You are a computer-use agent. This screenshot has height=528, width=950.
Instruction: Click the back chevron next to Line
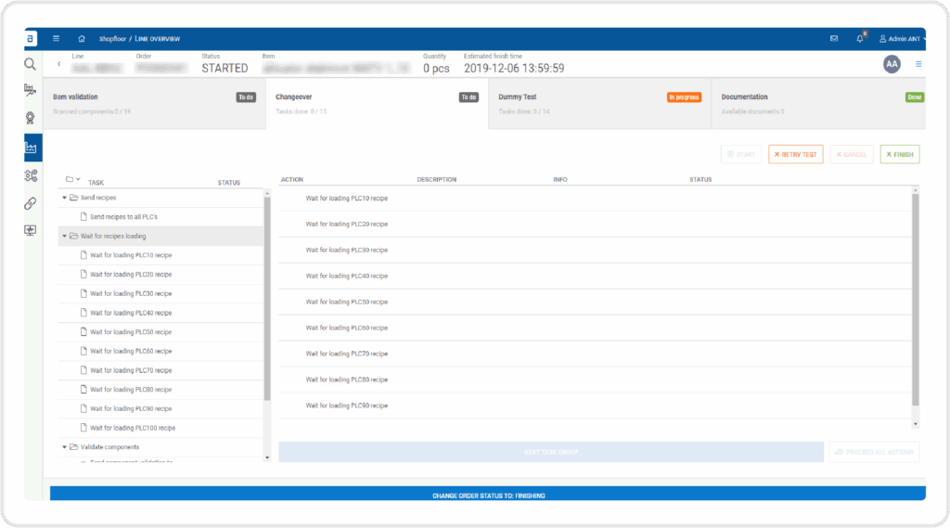58,64
